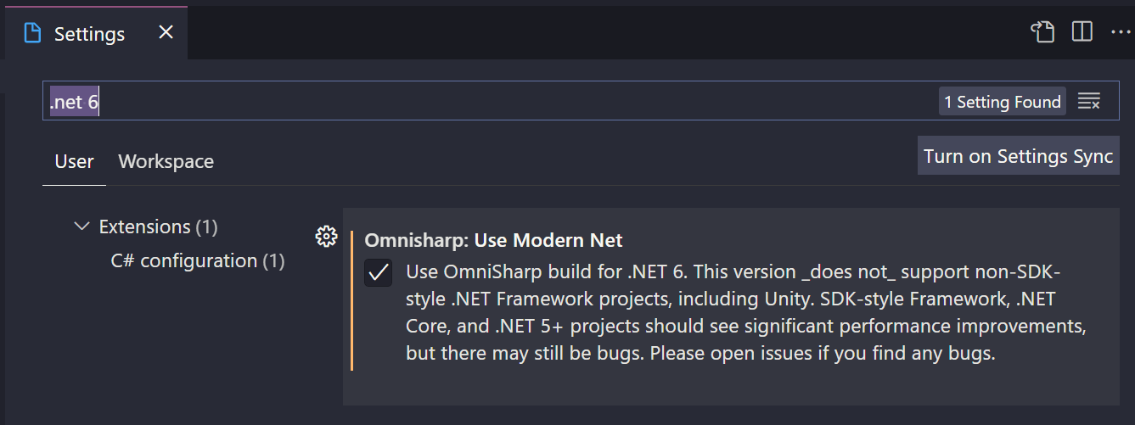This screenshot has width=1135, height=425.
Task: Open the More Actions ellipsis menu
Action: pos(1121,32)
